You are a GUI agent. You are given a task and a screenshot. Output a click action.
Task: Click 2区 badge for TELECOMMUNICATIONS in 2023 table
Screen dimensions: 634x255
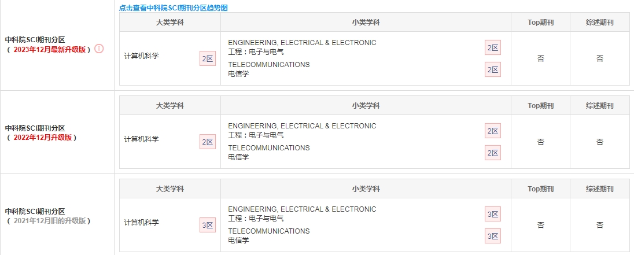[493, 69]
